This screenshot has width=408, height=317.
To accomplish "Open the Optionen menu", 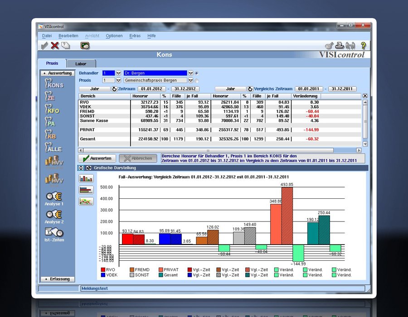I will pos(114,36).
